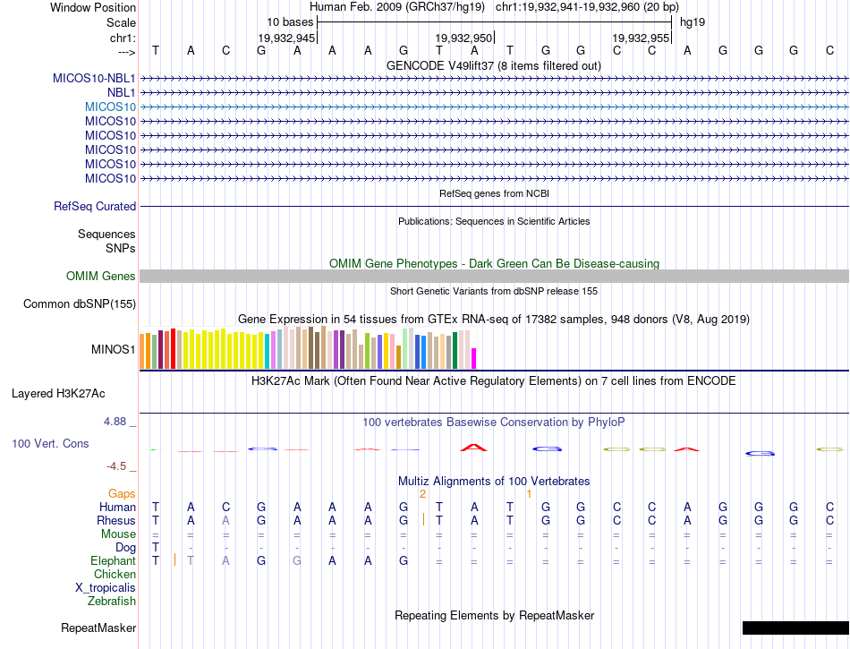
Task: Click the Zebrafish species label
Action: point(112,601)
